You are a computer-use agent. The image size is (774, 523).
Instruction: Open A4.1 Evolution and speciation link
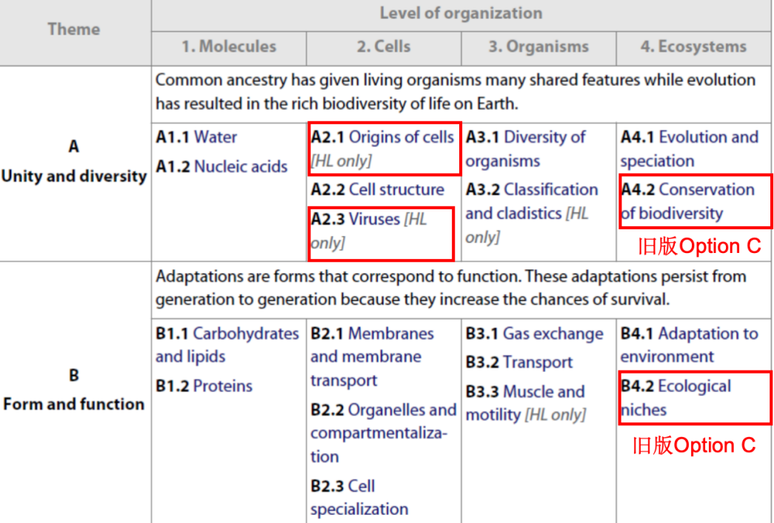point(689,149)
